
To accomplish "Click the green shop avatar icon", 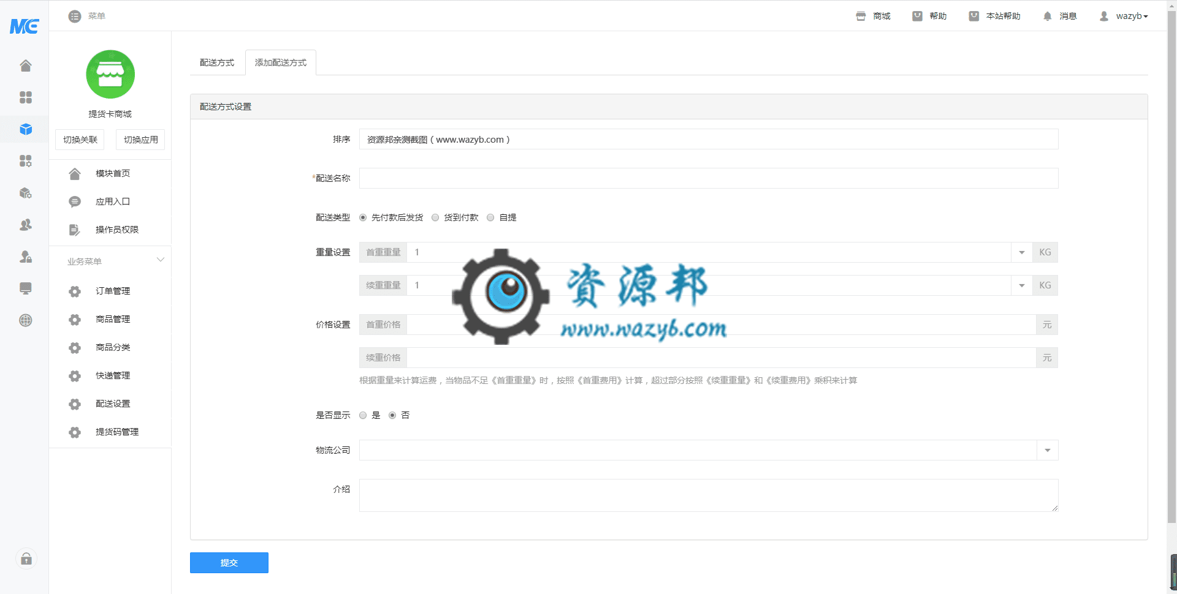I will click(110, 74).
